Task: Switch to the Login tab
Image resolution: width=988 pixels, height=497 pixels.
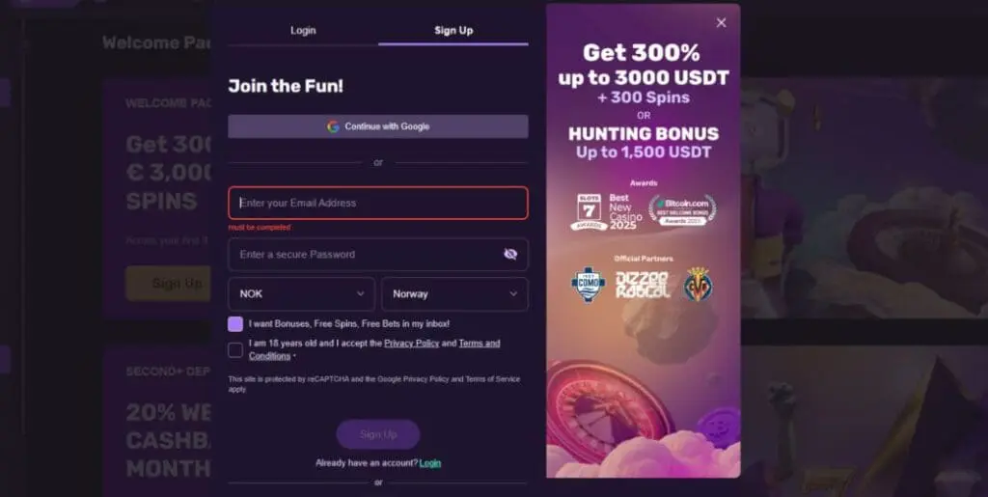Action: click(x=303, y=30)
